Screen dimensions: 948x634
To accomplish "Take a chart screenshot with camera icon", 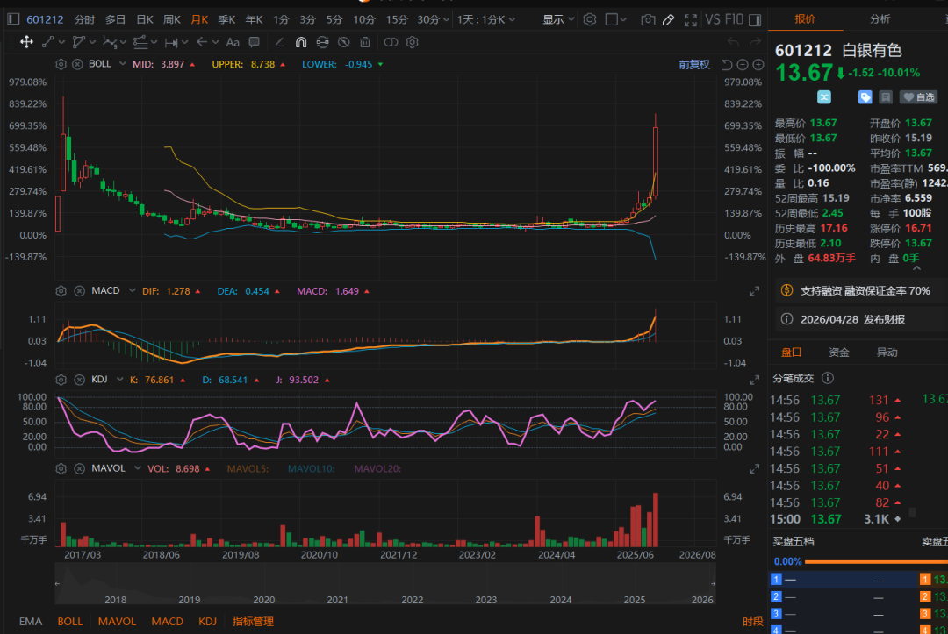I will tap(648, 20).
